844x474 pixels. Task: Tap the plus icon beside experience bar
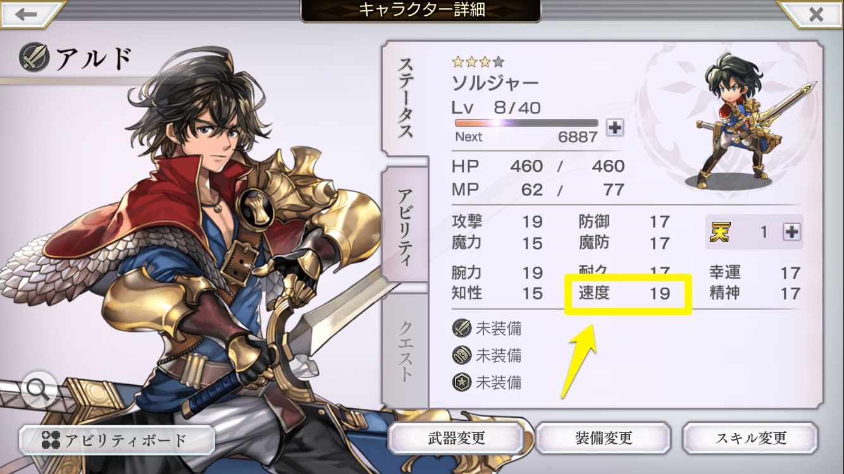(x=614, y=127)
